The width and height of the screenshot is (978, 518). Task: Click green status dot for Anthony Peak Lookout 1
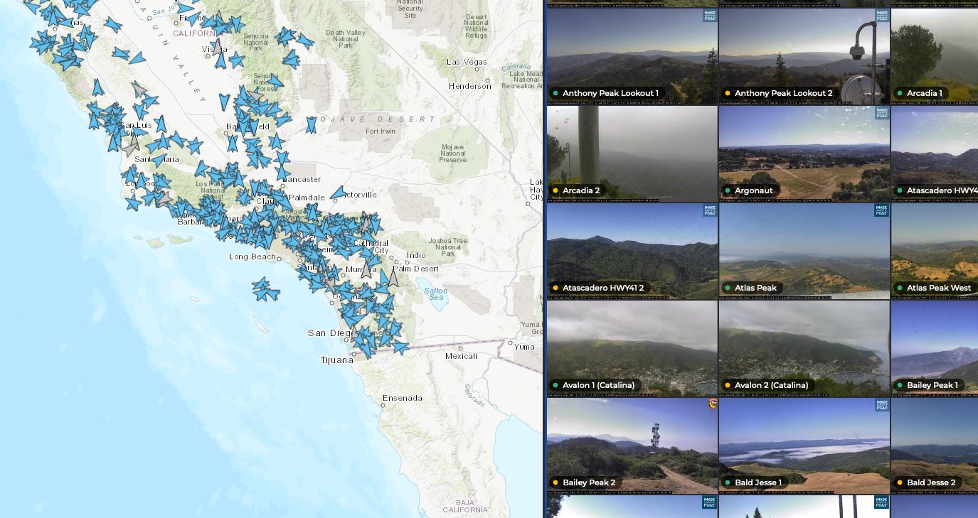point(555,93)
